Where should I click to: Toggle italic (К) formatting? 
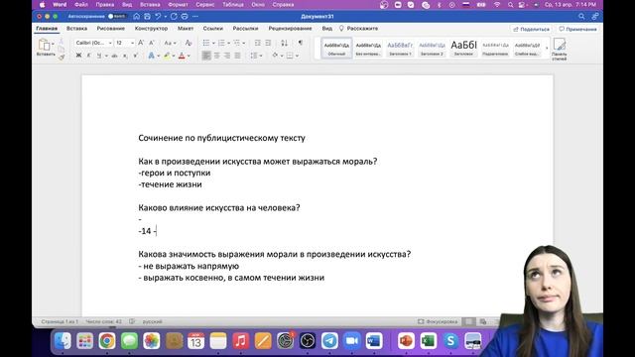(88, 56)
